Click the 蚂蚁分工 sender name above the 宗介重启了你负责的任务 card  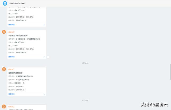tap(11, 32)
